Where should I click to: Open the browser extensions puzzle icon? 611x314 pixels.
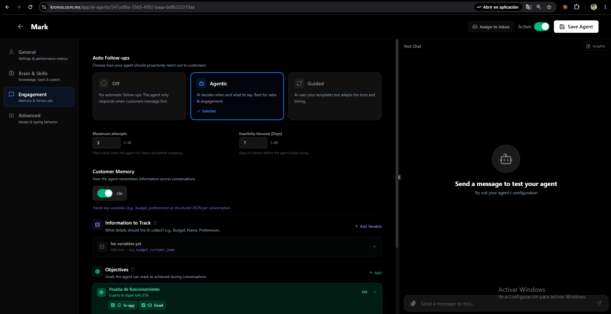click(577, 7)
